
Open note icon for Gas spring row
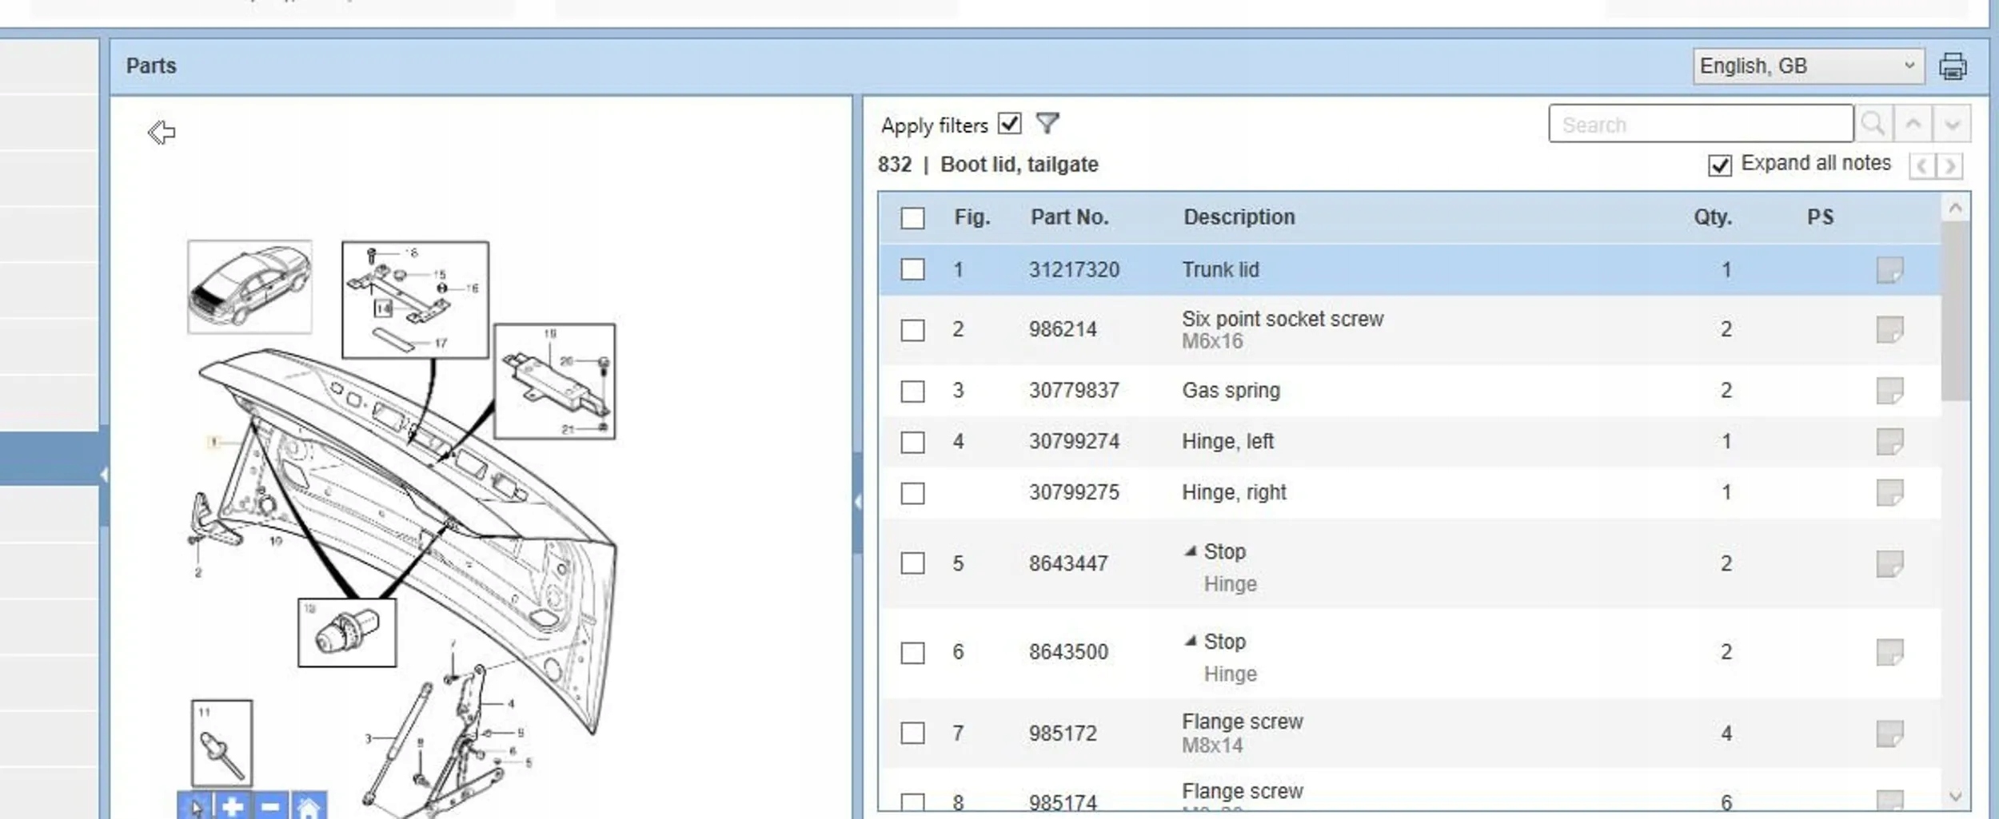(x=1889, y=391)
